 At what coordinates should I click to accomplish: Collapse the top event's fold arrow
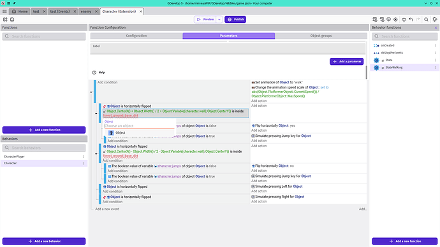click(x=91, y=92)
